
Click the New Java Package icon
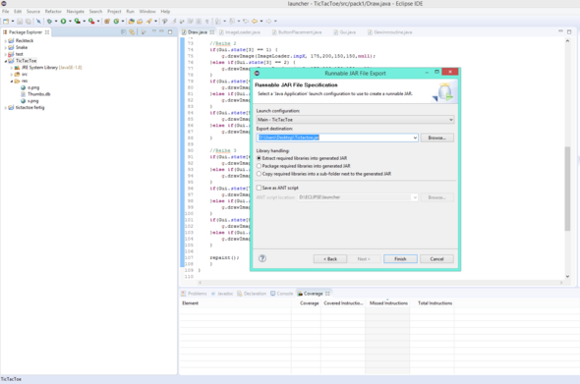tap(107, 21)
